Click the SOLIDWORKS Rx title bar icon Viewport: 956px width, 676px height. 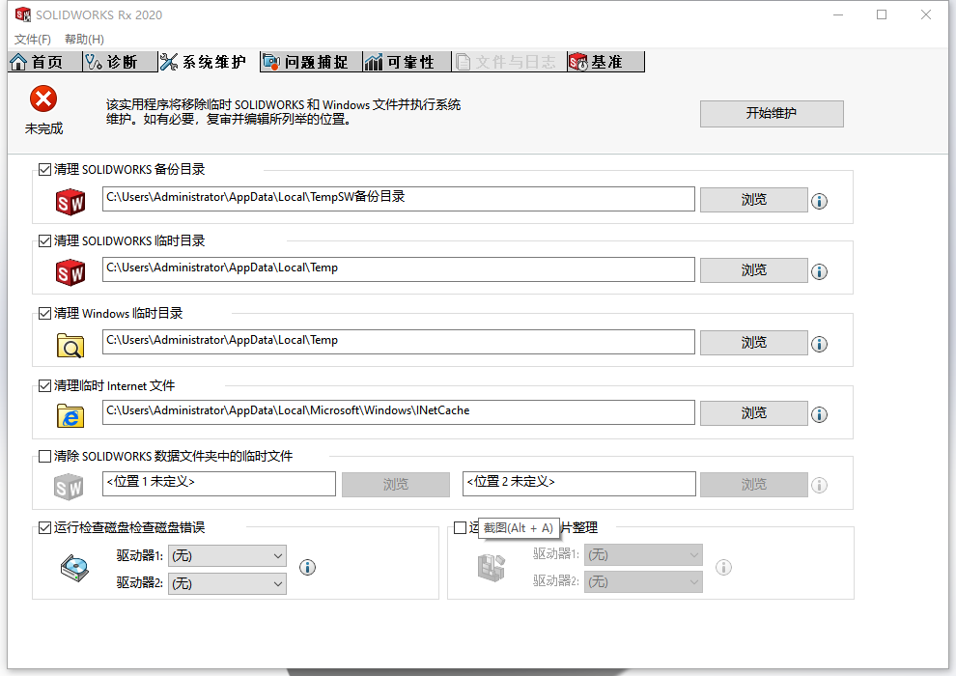click(23, 14)
